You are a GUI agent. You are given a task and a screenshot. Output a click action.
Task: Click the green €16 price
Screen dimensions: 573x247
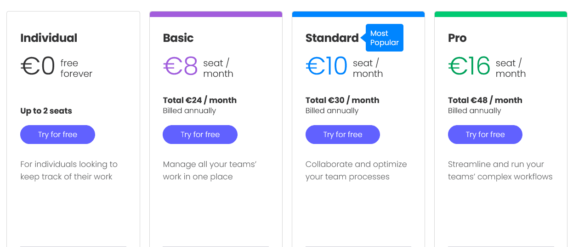(x=470, y=66)
